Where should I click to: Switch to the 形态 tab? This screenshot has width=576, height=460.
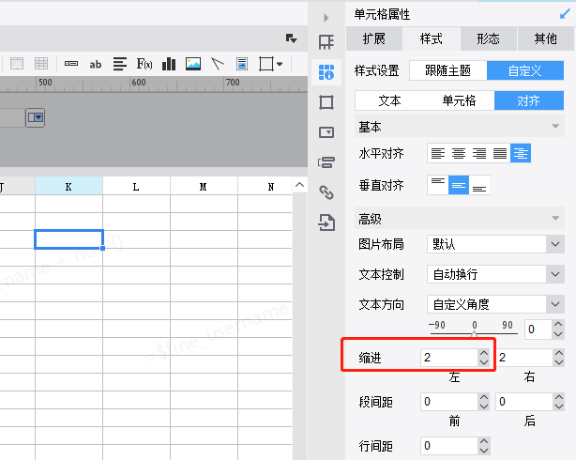(x=488, y=38)
